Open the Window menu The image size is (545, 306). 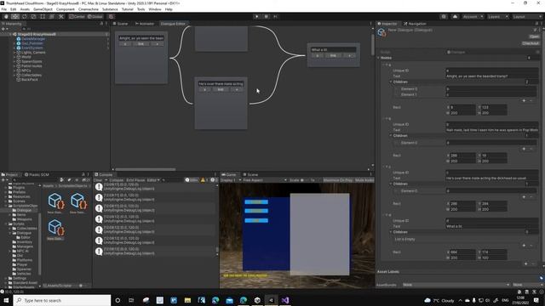(x=155, y=9)
